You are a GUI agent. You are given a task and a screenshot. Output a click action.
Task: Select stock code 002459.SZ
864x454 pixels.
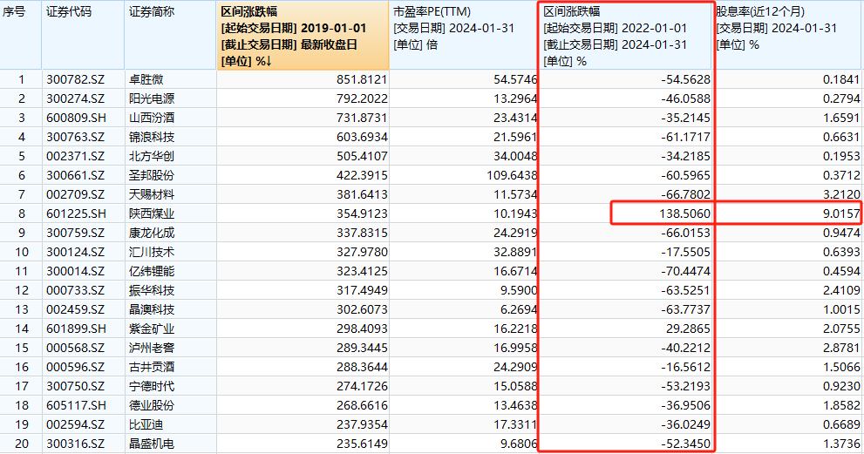(76, 309)
